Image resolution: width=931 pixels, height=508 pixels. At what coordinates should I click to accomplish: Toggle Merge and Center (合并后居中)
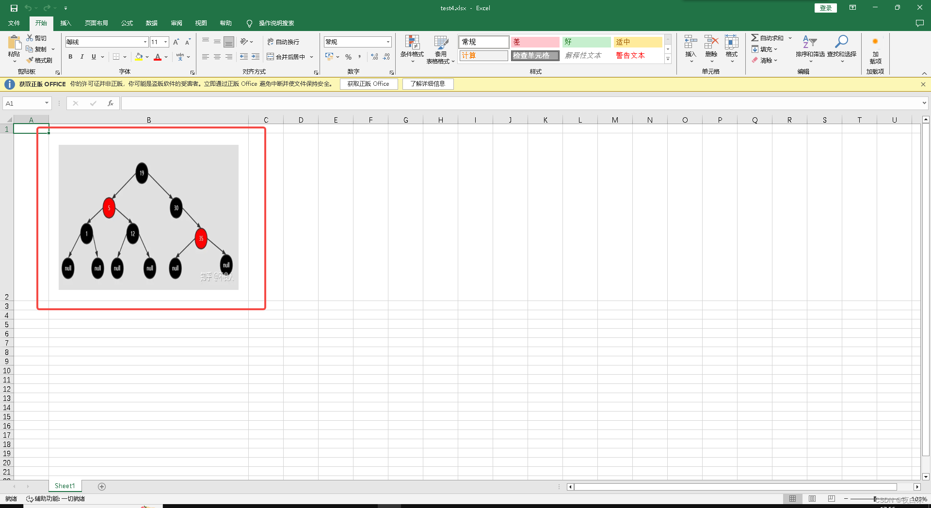tap(286, 57)
